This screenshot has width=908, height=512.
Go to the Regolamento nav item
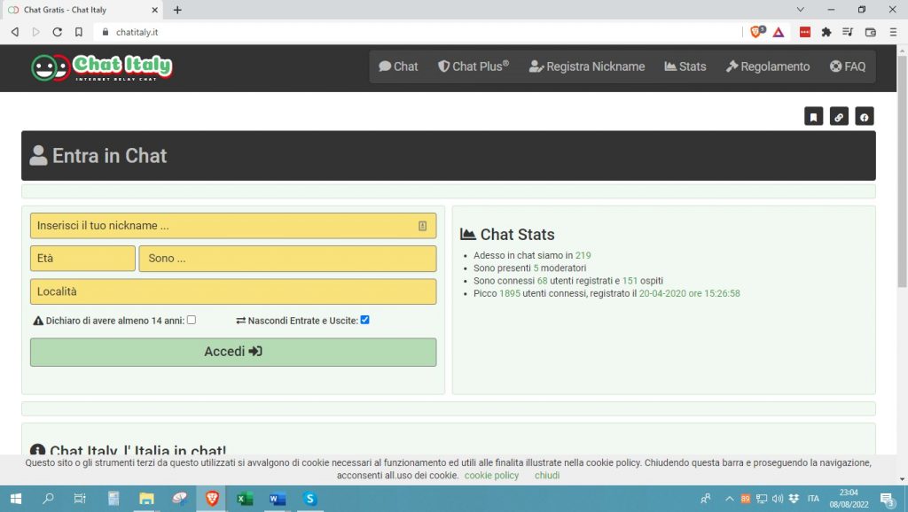[x=767, y=66]
